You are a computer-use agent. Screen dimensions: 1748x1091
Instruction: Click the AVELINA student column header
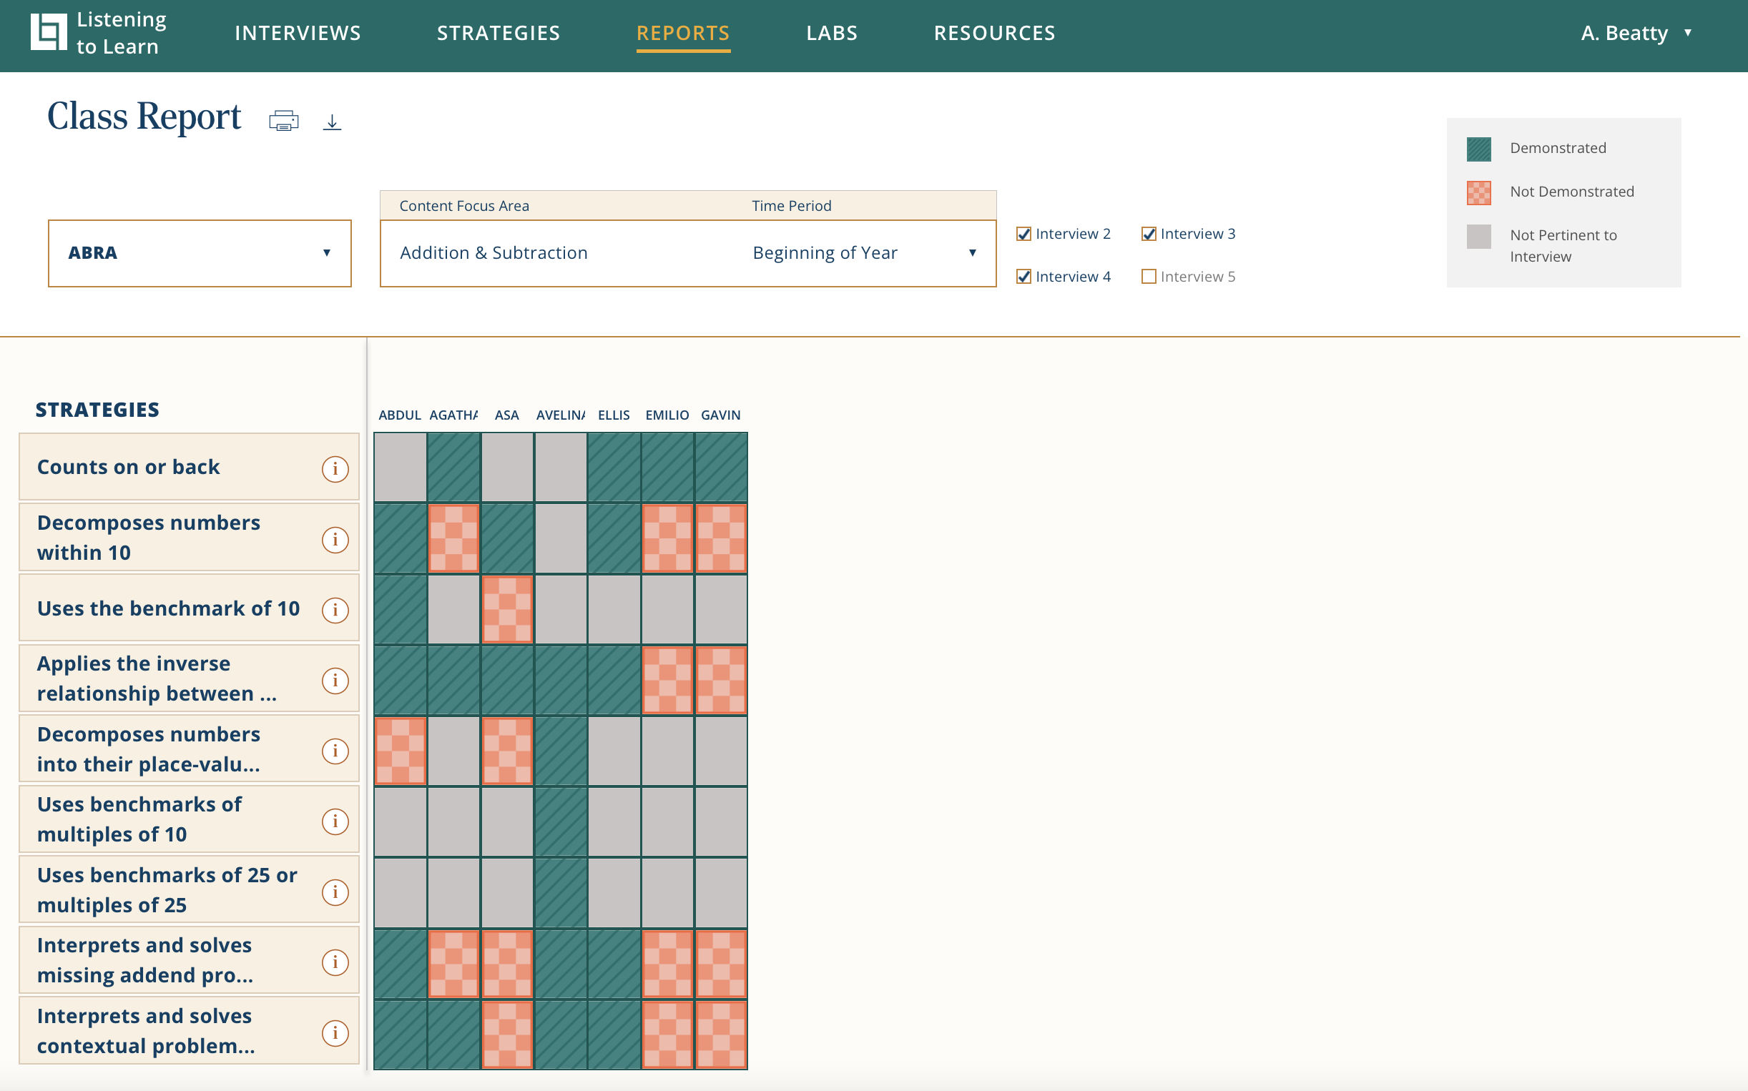click(560, 415)
